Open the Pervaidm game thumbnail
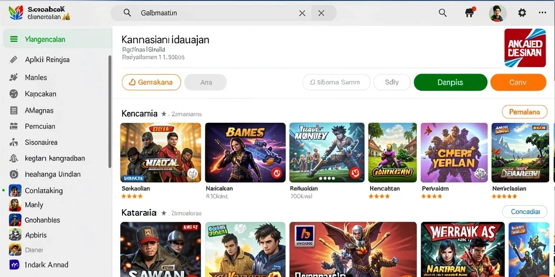Viewport: 555px width, 277px height. (454, 153)
